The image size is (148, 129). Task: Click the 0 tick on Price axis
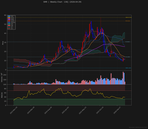6,70
